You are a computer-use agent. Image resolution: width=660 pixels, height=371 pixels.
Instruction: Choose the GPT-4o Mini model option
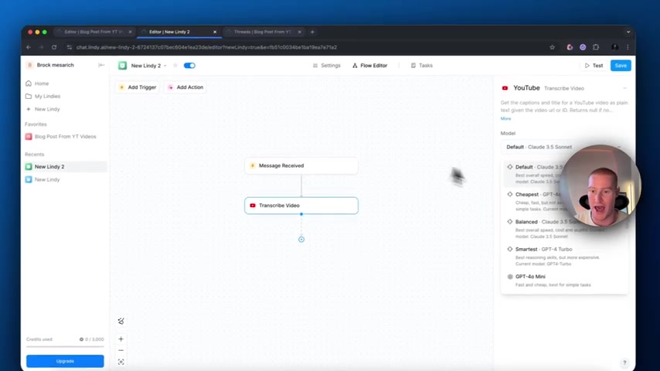coord(564,281)
